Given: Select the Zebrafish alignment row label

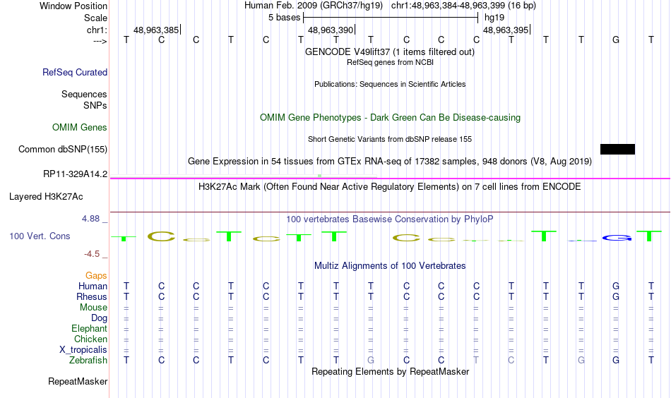Looking at the screenshot, I should [x=88, y=360].
